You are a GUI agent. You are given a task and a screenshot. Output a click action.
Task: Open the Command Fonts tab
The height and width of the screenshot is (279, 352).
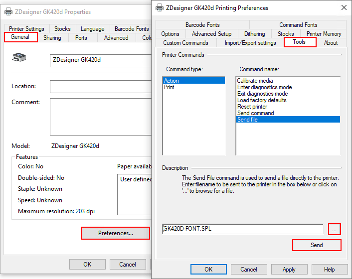(298, 25)
